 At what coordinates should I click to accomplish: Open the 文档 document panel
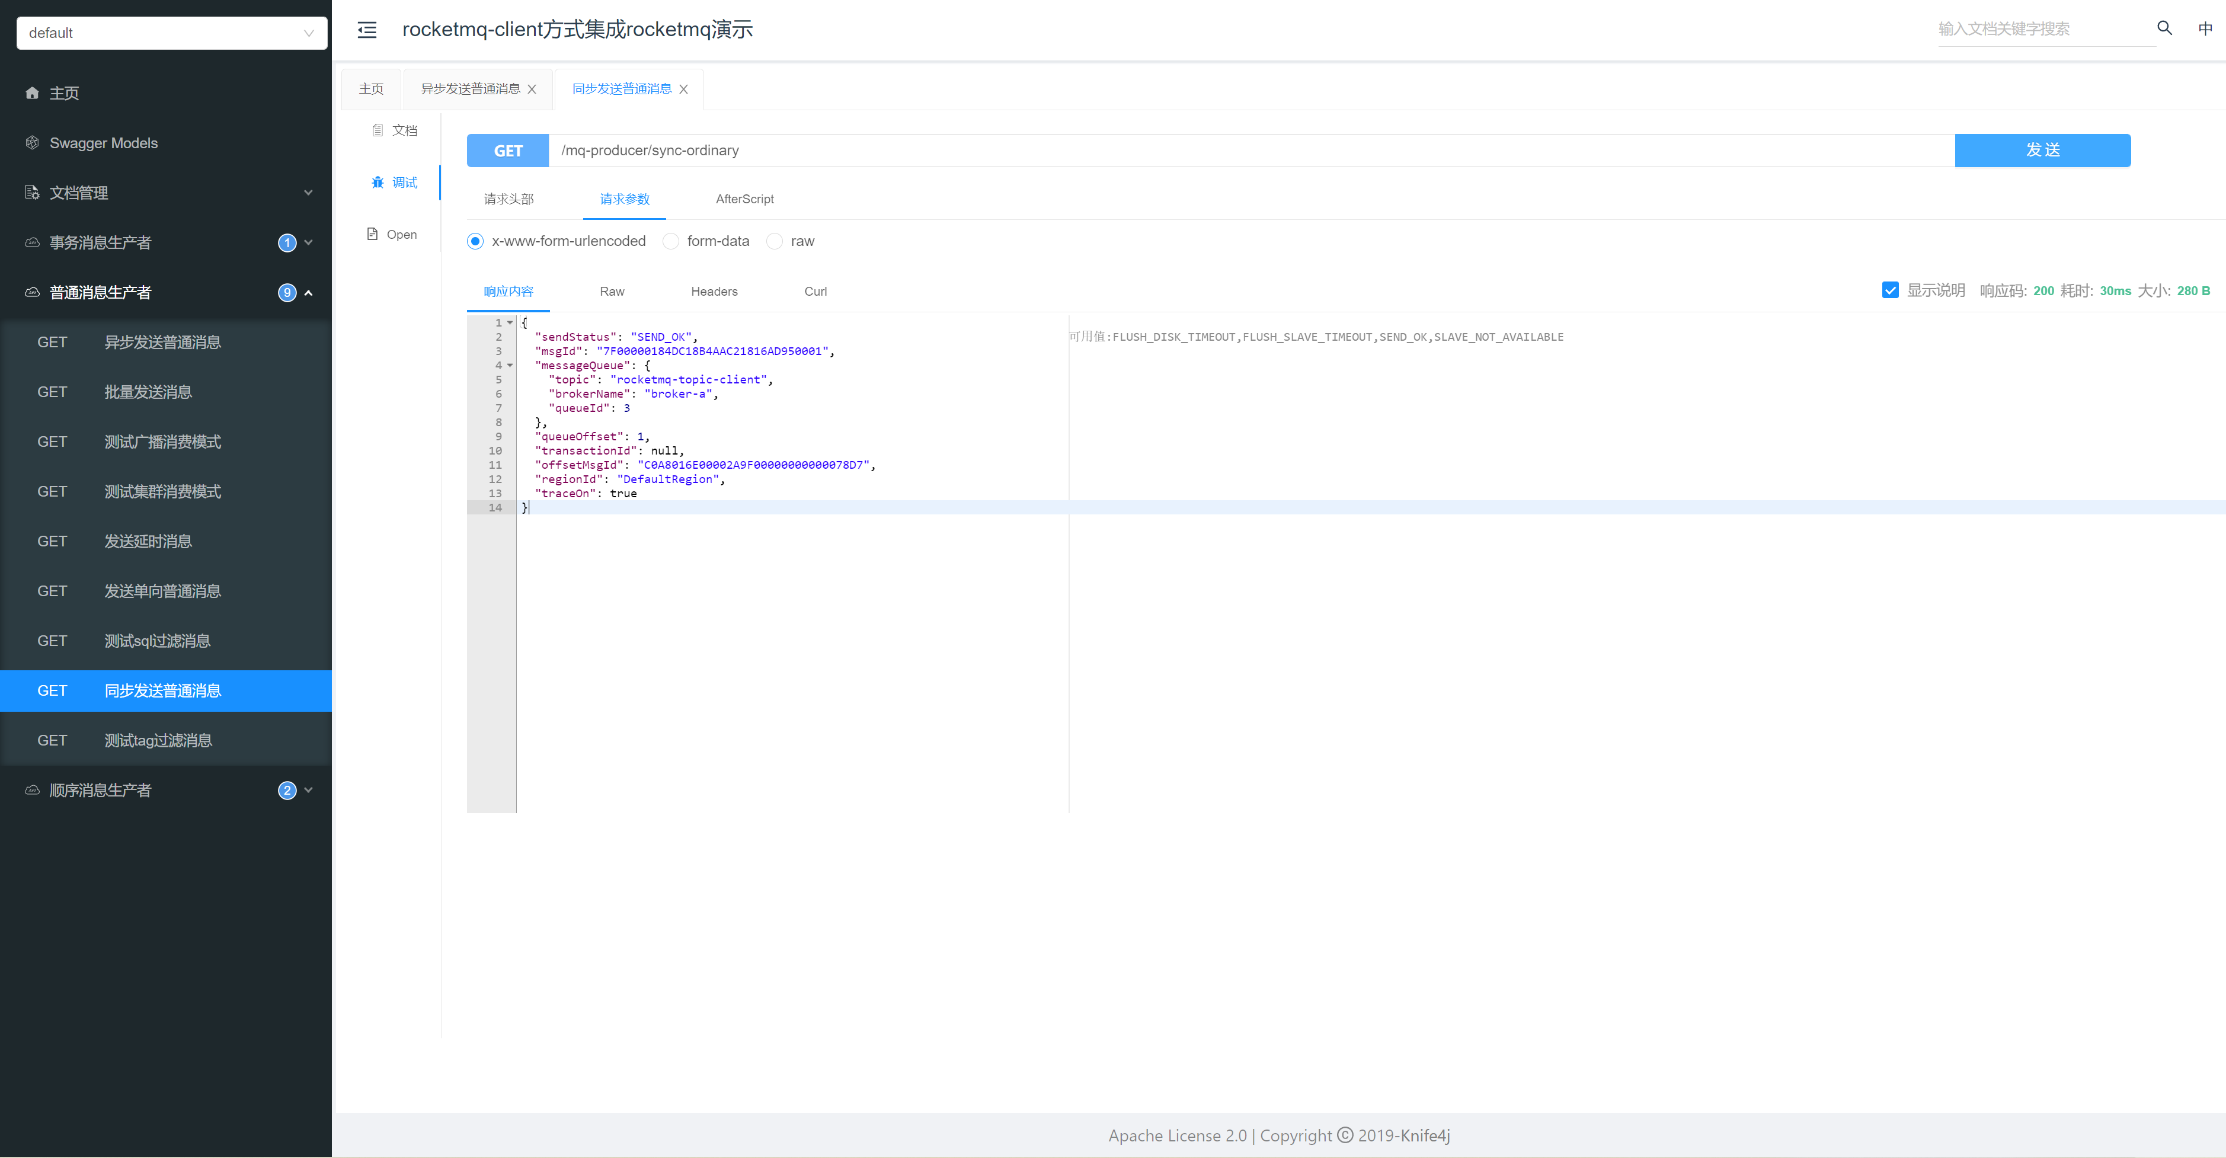395,130
